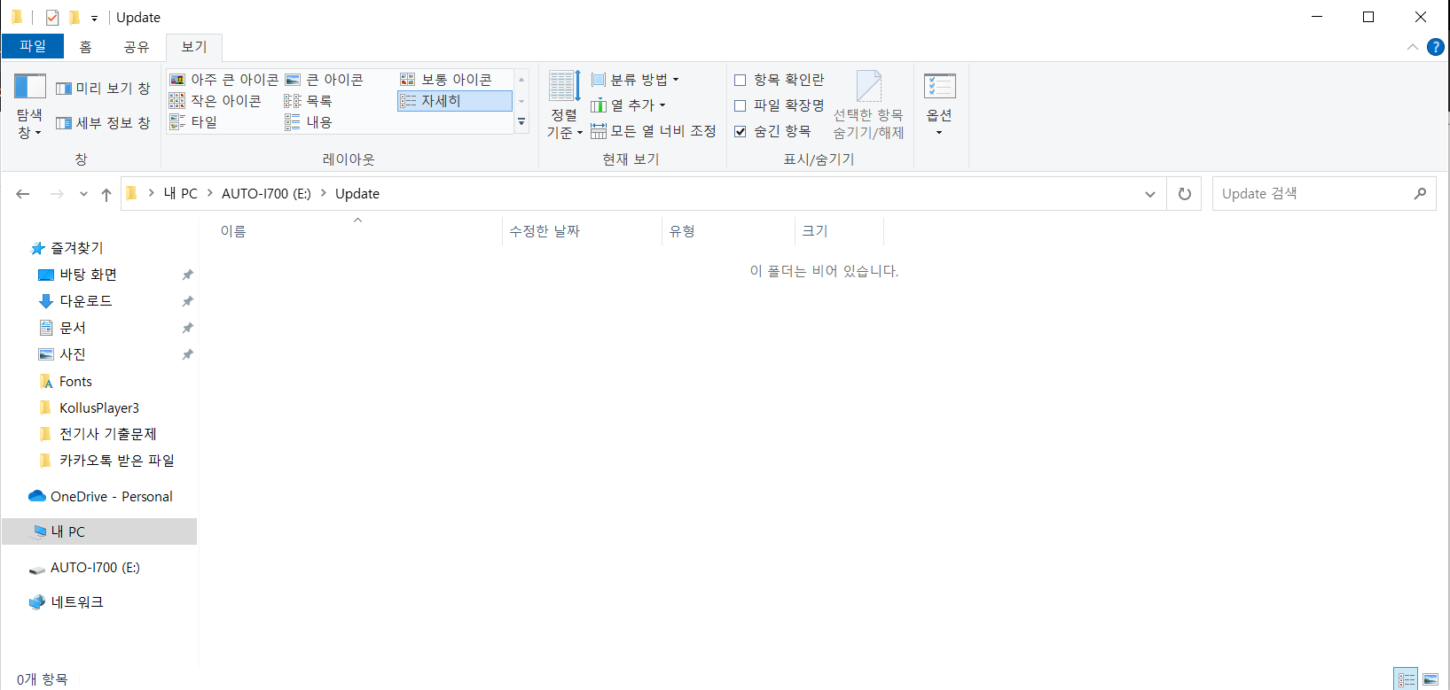Click size all columns to fit (모든 열 너비 조정)
This screenshot has width=1450, height=690.
[x=654, y=131]
